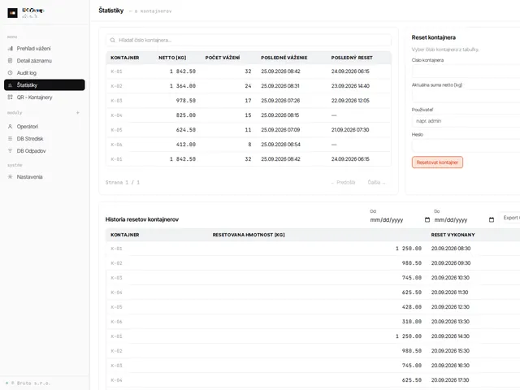Screen dimensions: 520x390
Task: Click the POSLEDNÝ RESET column header
Action: (x=352, y=58)
